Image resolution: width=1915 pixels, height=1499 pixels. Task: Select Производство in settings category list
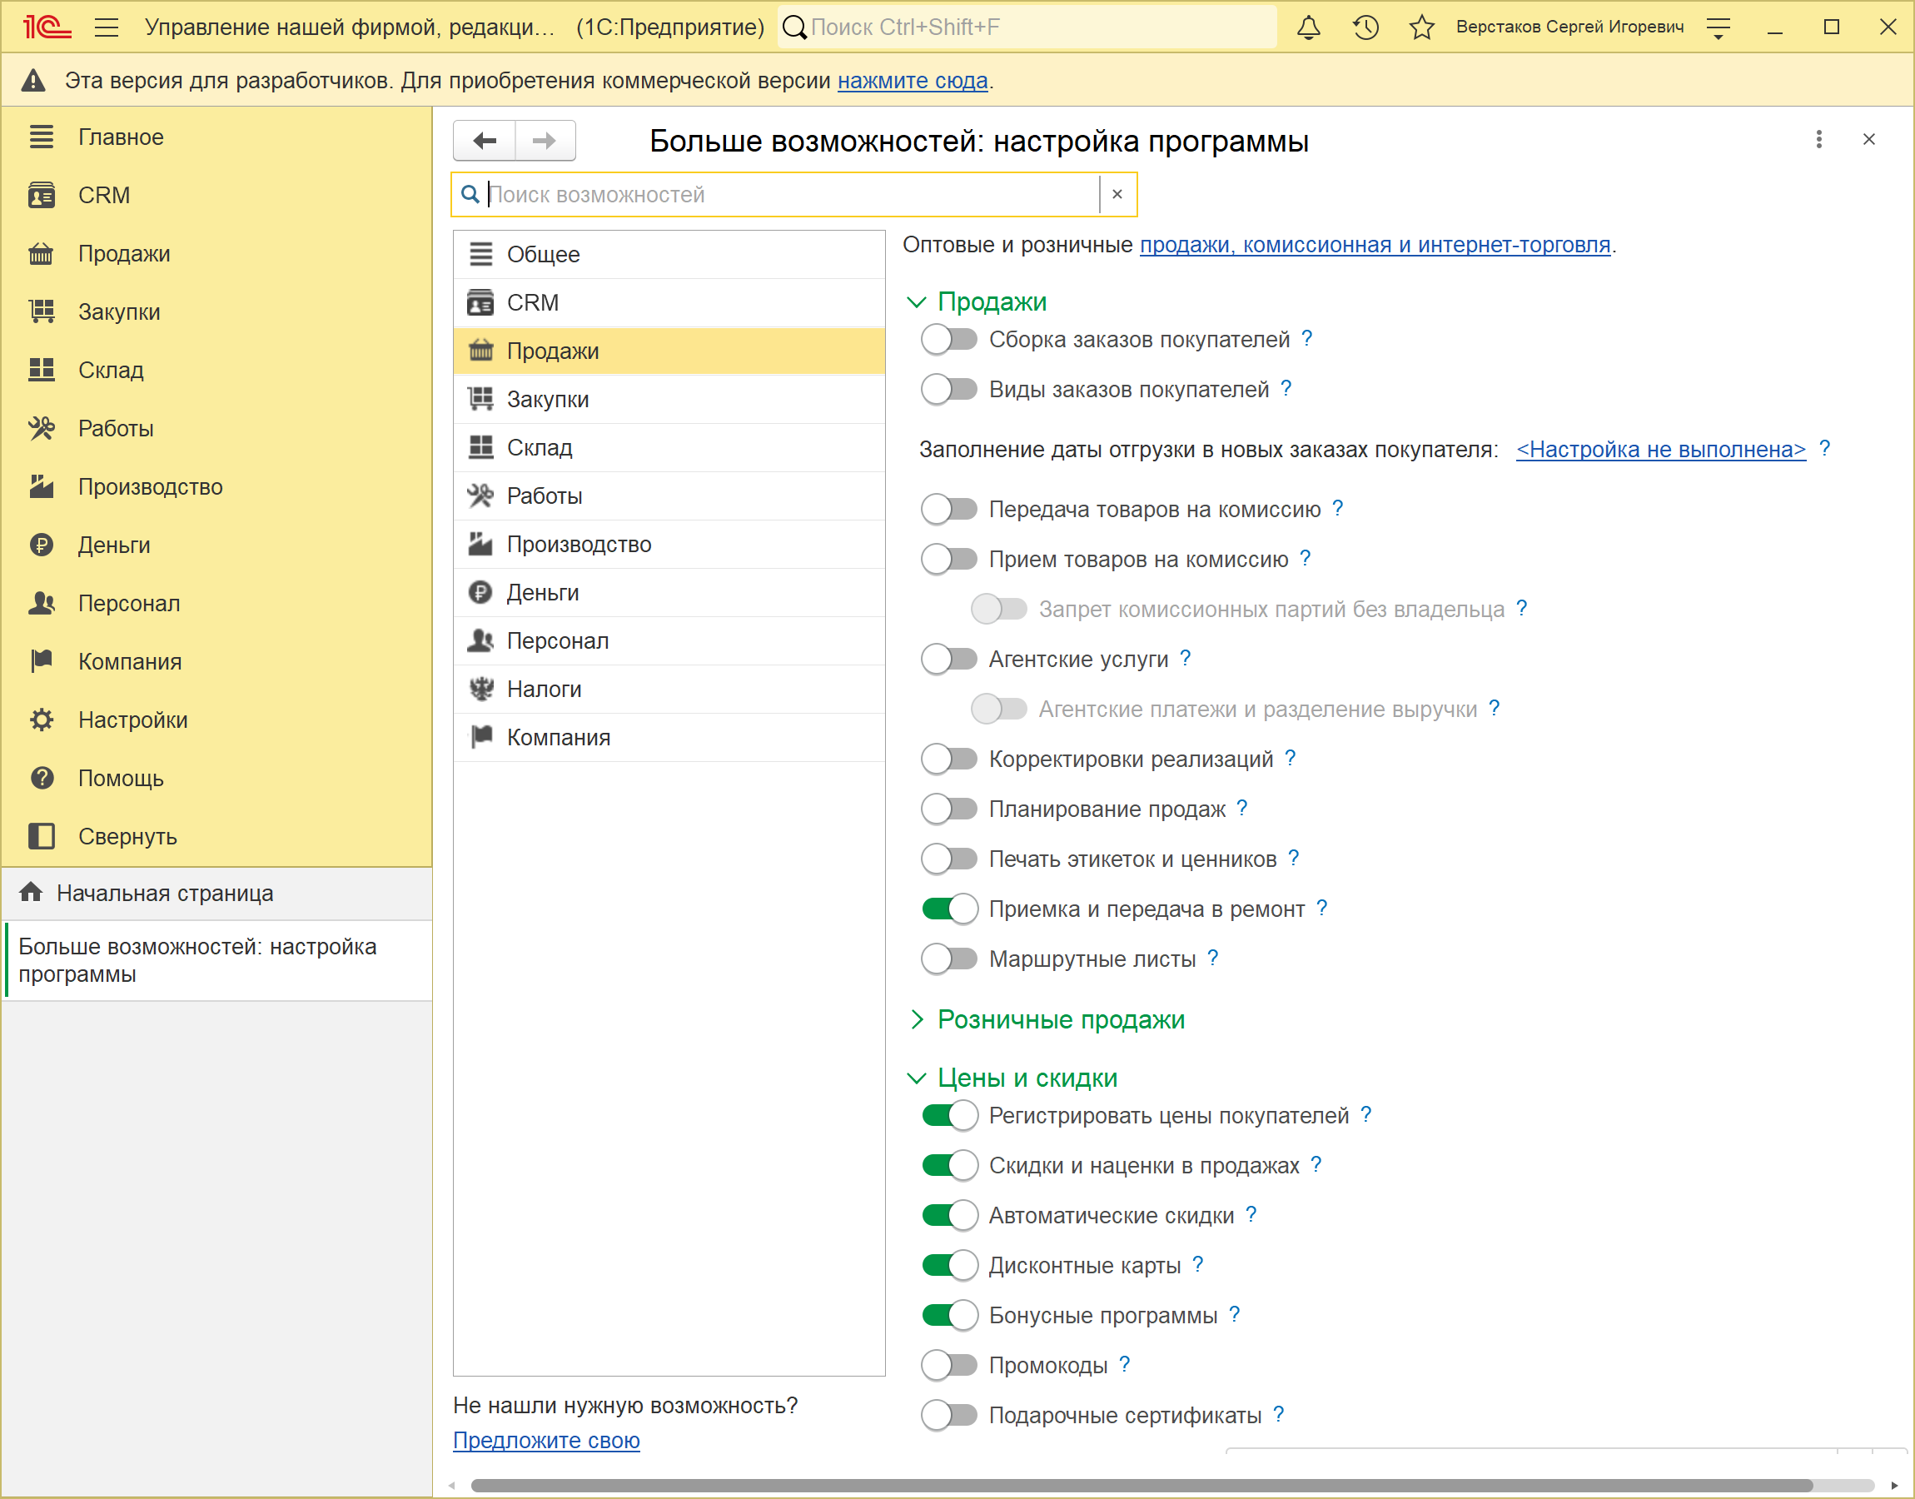[x=669, y=544]
